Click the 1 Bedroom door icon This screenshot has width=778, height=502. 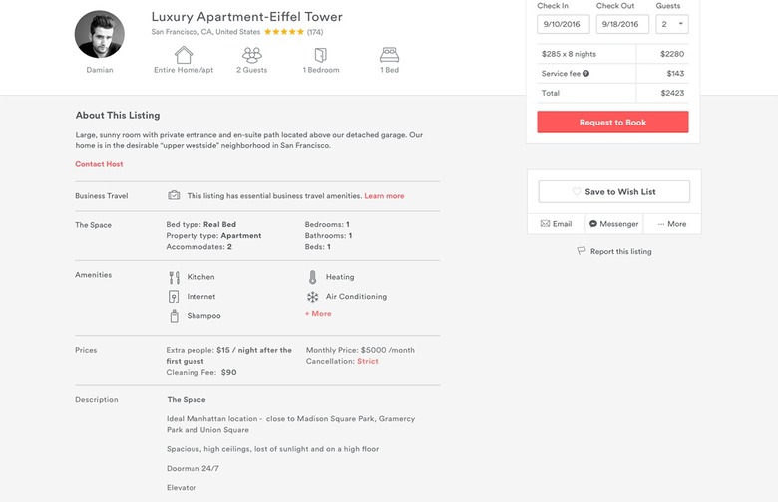coord(320,55)
